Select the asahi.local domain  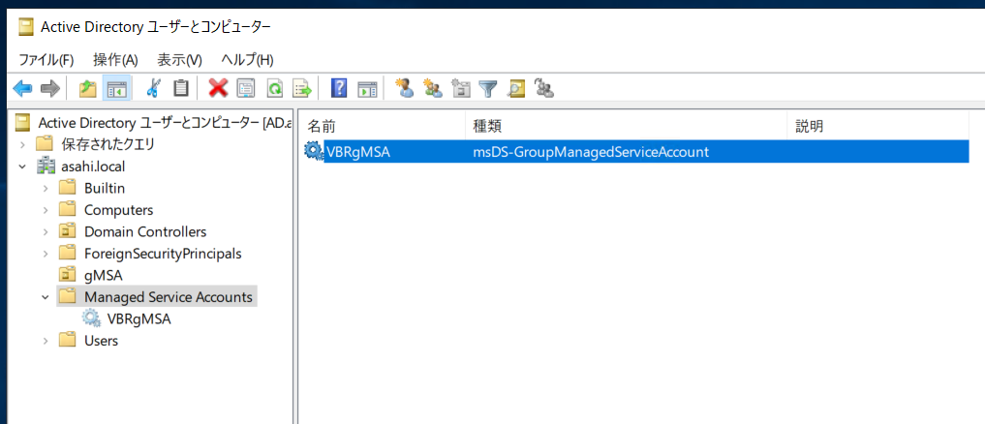point(93,167)
